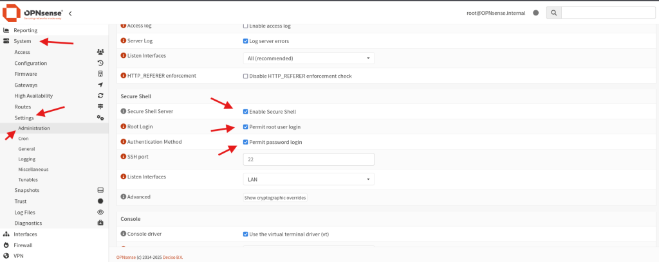Screen dimensions: 659x262
Task: Expand the Firewall menu section
Action: [x=23, y=245]
